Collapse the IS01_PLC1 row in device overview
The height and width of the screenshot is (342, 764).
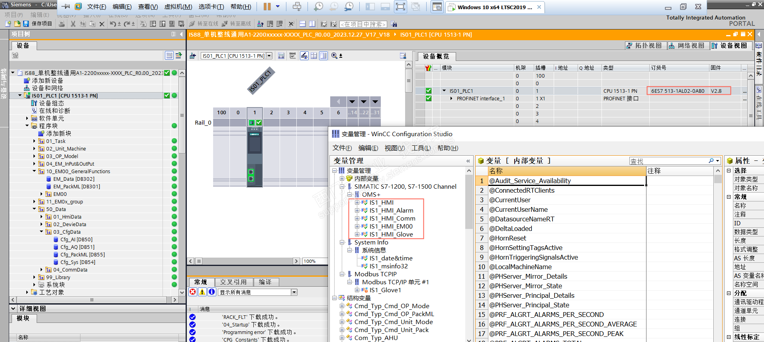tap(444, 91)
